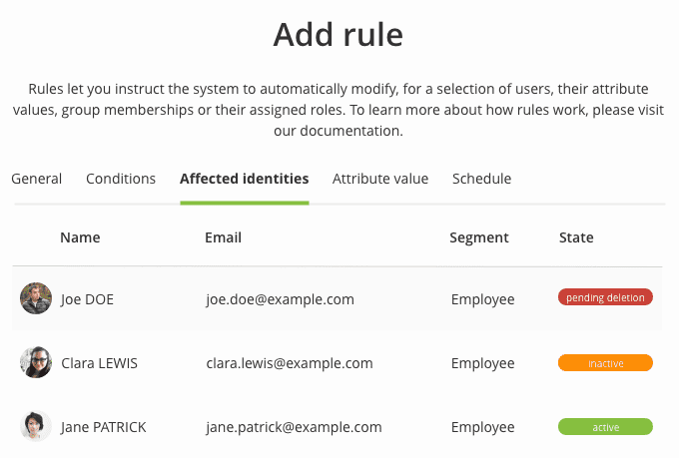Go to the Attribute value tab
The width and height of the screenshot is (679, 458).
tap(380, 179)
